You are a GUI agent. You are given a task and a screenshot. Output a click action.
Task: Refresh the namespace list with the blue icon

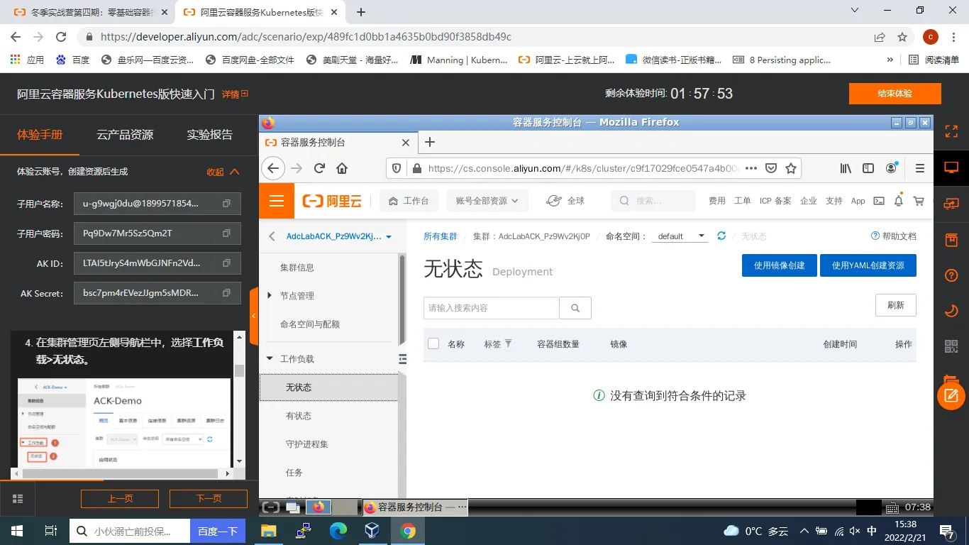(721, 236)
